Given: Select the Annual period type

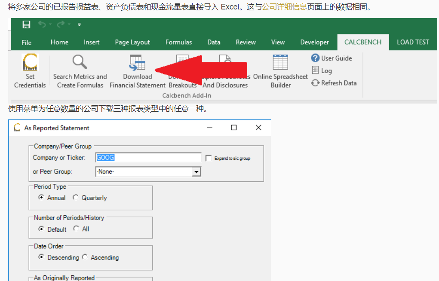Looking at the screenshot, I should point(41,197).
